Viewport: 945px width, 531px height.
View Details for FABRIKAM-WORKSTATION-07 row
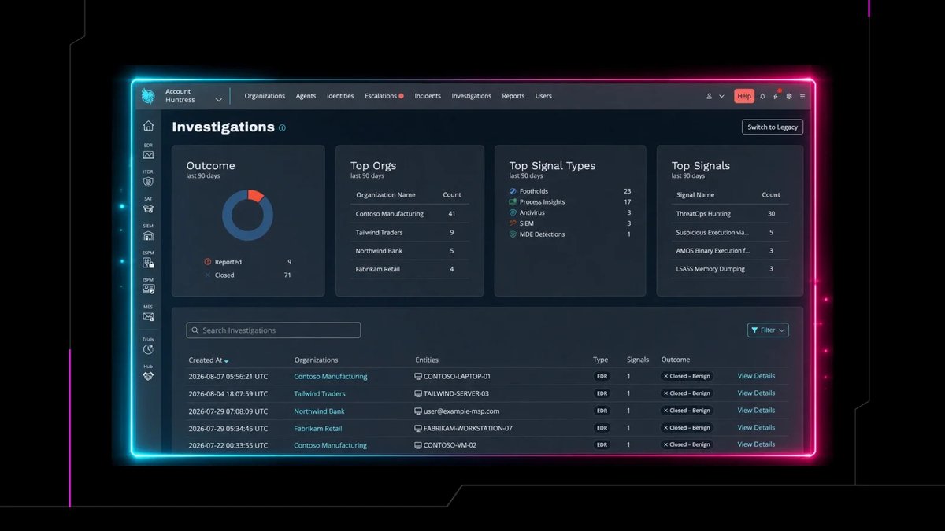tap(756, 427)
